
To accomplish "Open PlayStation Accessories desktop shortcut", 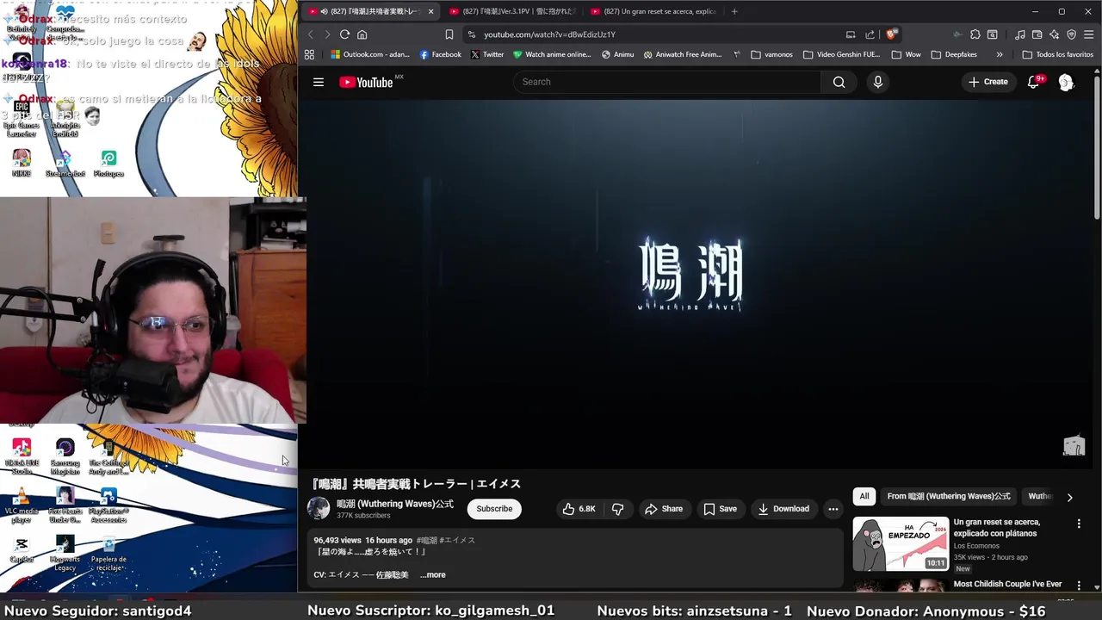I will tap(108, 505).
